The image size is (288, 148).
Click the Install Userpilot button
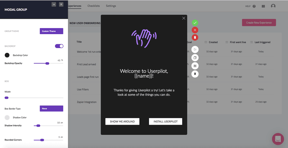166,121
